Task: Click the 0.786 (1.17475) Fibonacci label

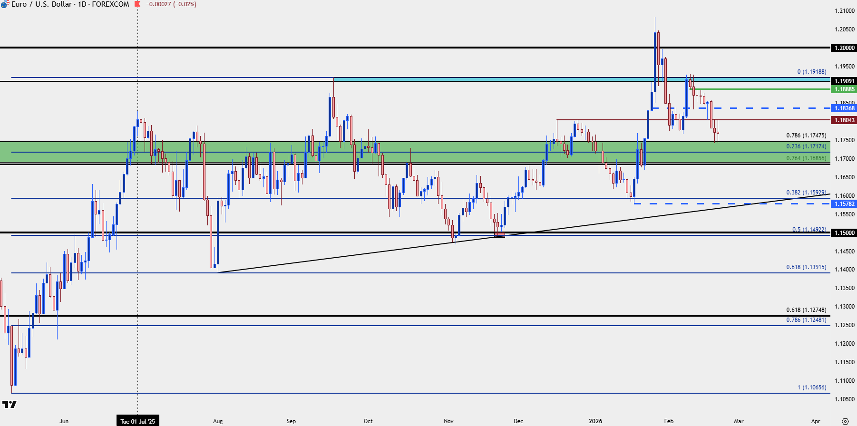Action: [x=806, y=136]
